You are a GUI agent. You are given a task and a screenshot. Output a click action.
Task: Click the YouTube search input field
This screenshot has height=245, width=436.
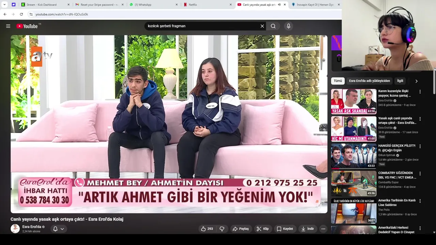(x=203, y=26)
